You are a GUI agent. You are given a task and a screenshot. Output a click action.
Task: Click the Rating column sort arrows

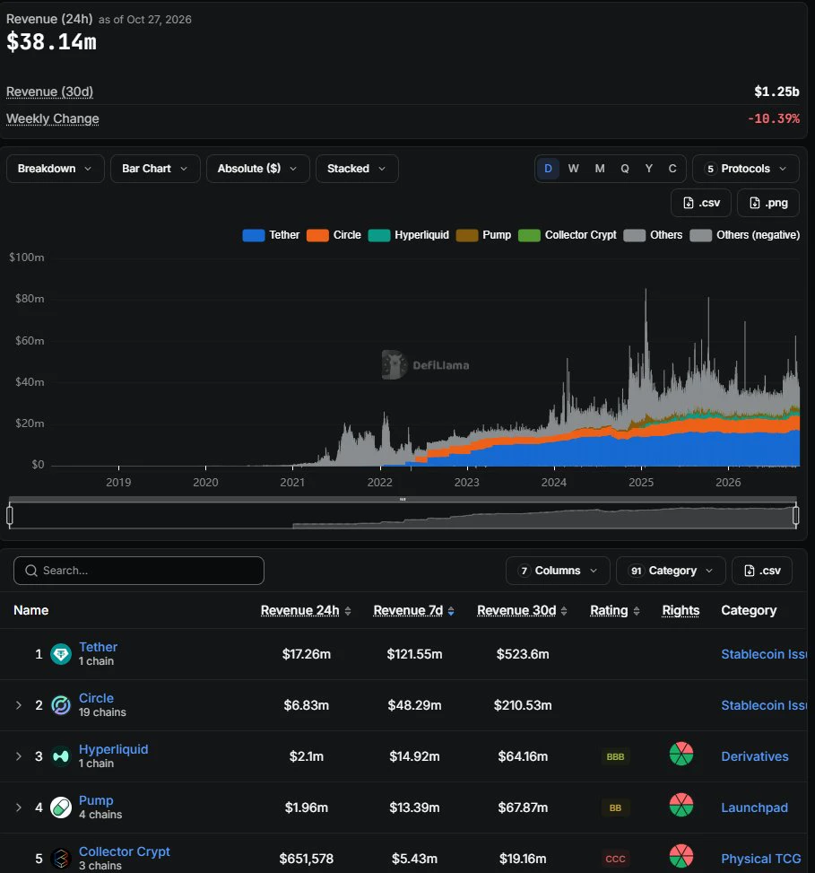(x=637, y=611)
